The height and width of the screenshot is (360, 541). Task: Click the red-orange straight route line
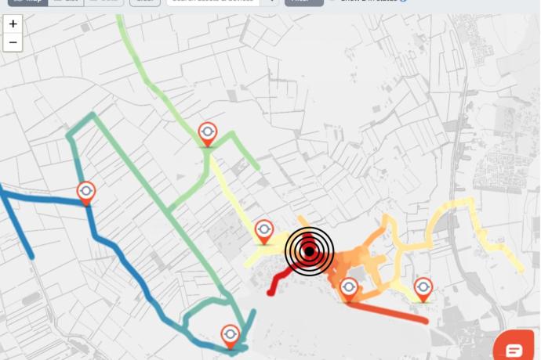(x=388, y=312)
